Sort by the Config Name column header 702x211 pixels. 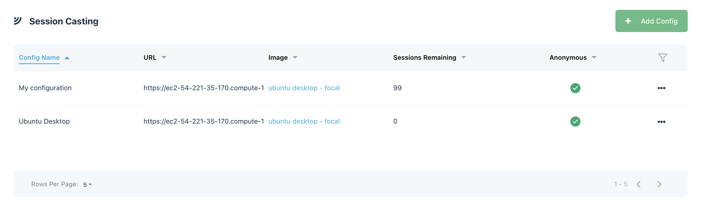click(x=39, y=58)
